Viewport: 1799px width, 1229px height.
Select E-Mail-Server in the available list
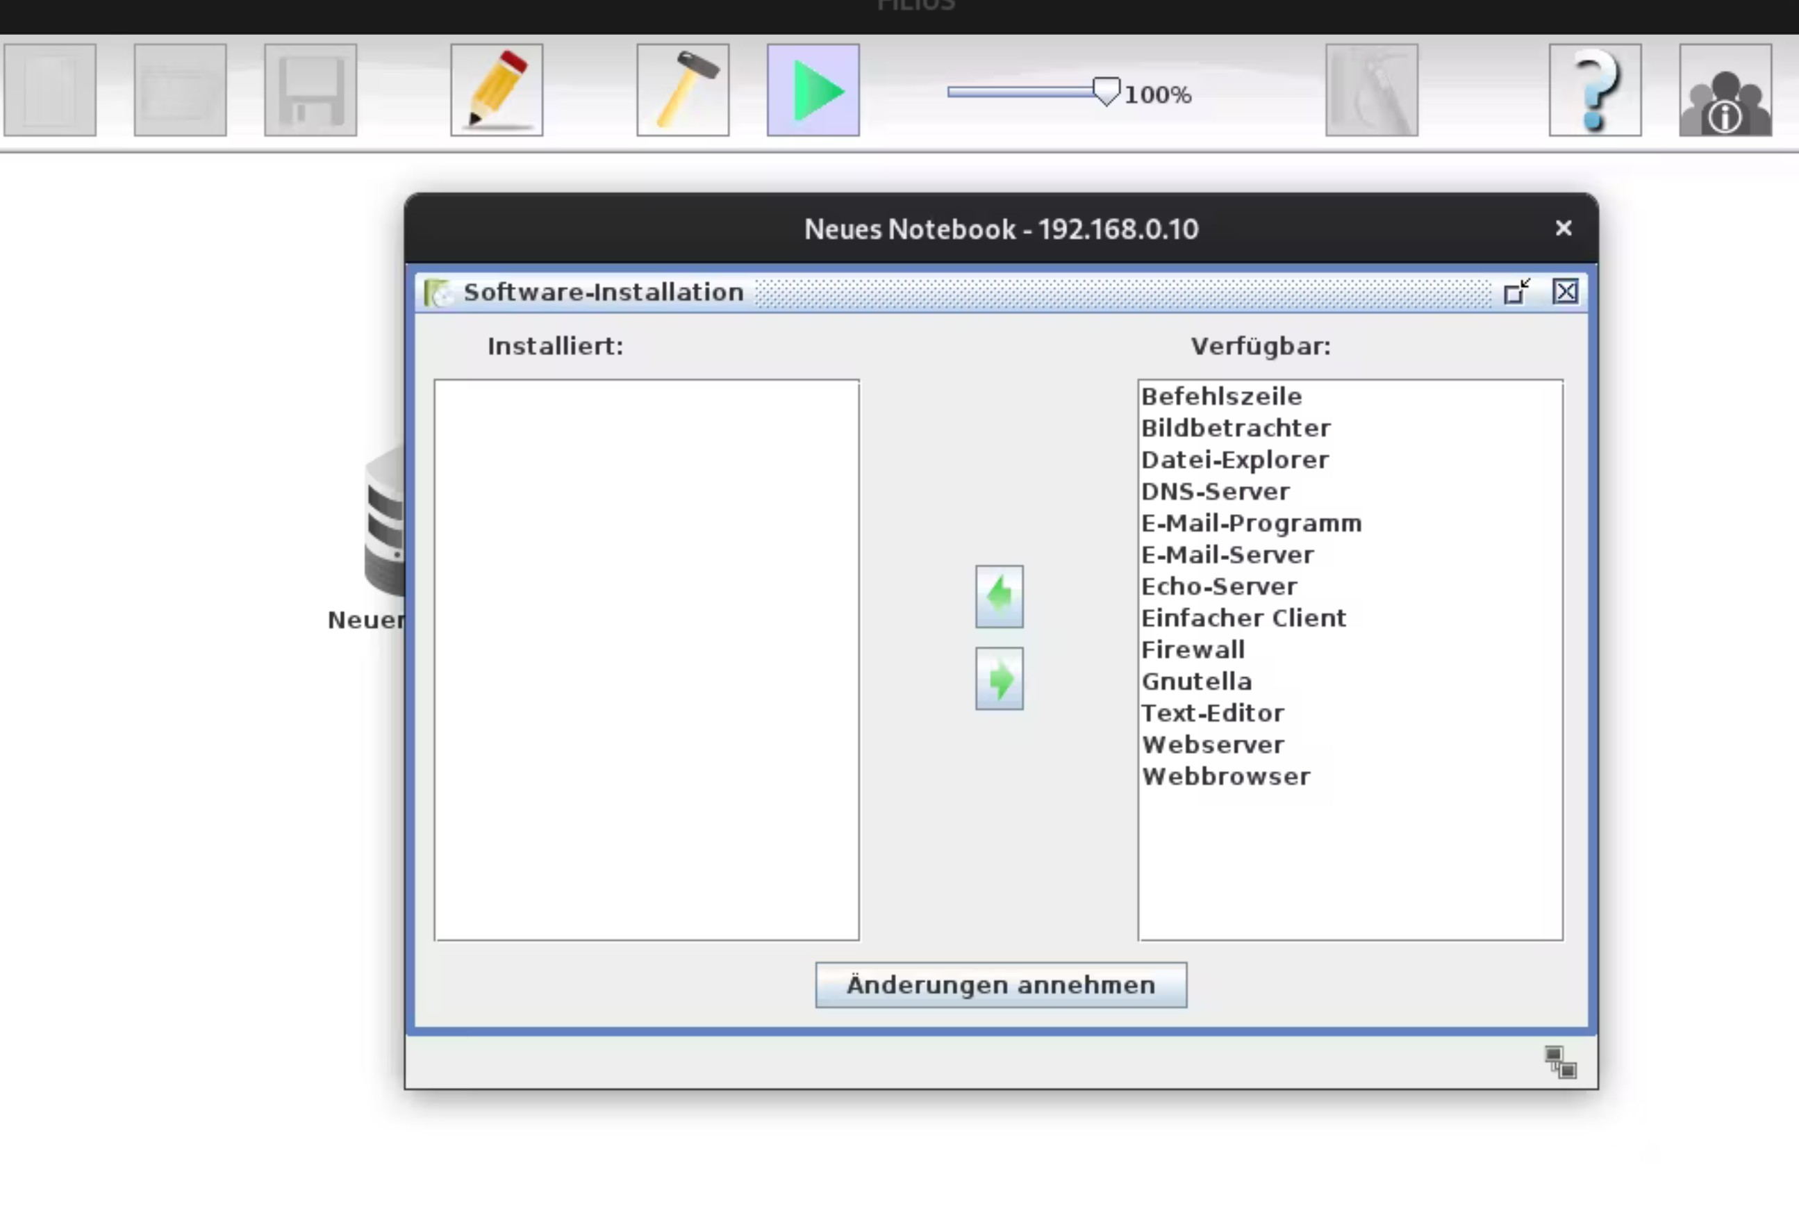pos(1350,554)
